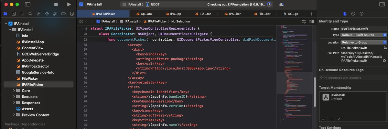The height and width of the screenshot is (129, 388).
Task: Open the Breakpoint navigator
Action: [x=64, y=14]
